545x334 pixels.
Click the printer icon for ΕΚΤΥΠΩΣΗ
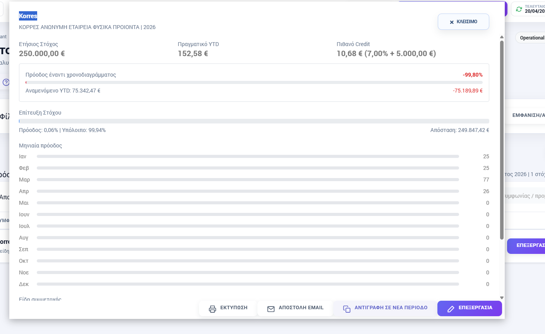pyautogui.click(x=213, y=309)
